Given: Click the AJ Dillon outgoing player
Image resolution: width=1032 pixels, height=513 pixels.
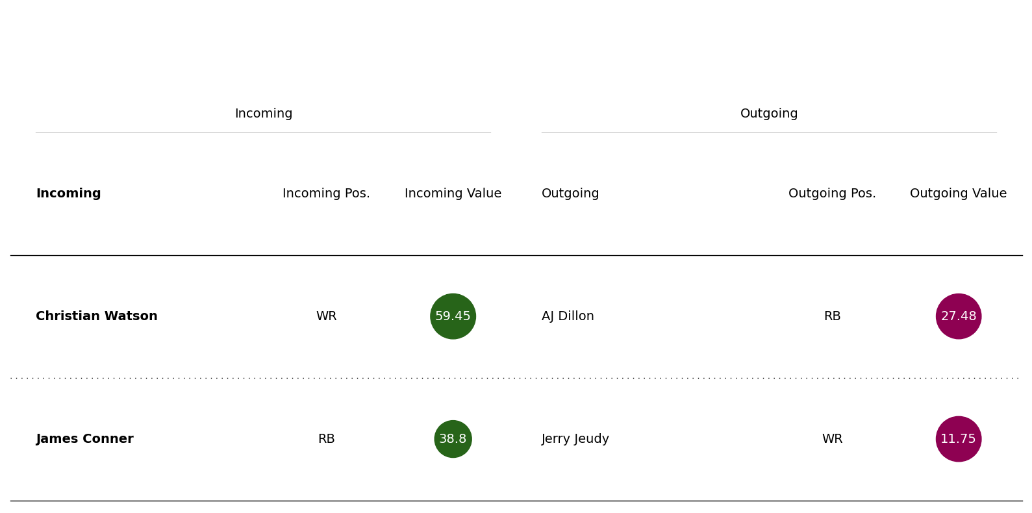Looking at the screenshot, I should (x=568, y=316).
